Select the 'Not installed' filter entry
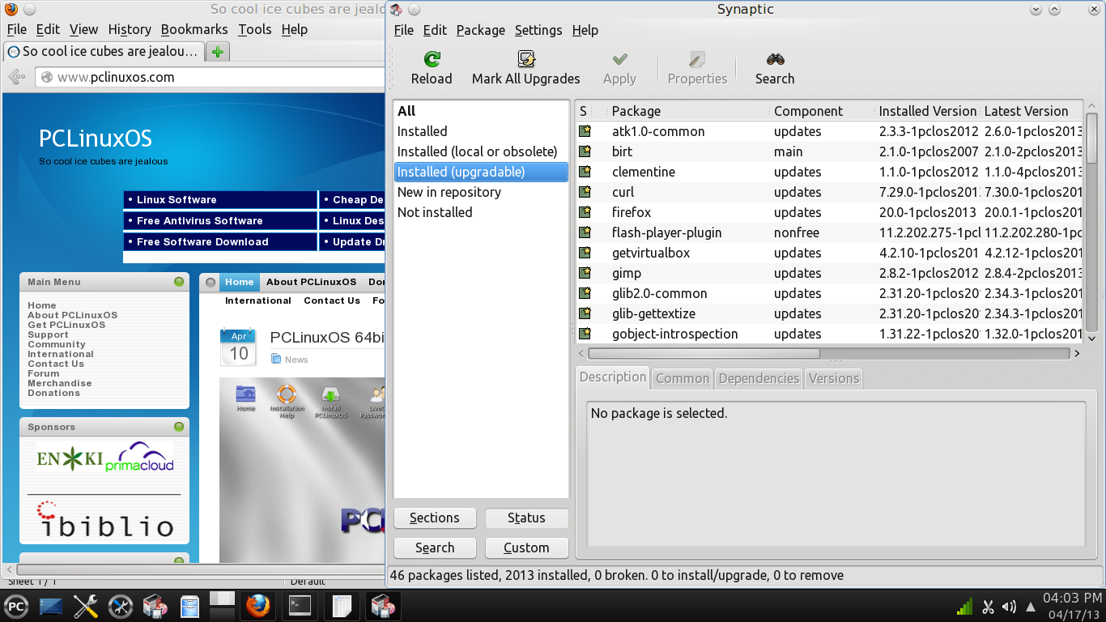Viewport: 1106px width, 622px height. coord(481,212)
